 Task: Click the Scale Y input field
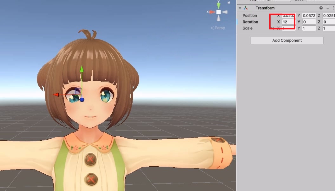(x=309, y=28)
